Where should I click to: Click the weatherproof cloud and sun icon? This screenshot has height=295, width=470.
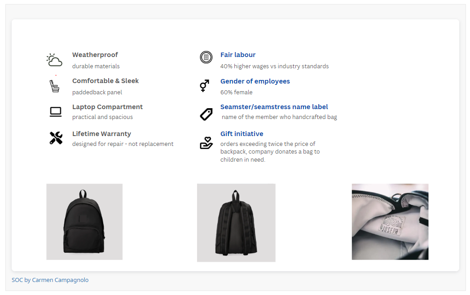click(x=54, y=60)
